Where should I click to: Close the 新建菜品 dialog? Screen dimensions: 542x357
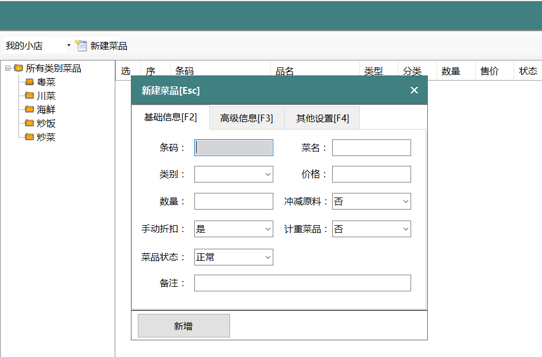pos(413,90)
